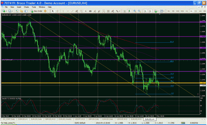The width and height of the screenshot is (207, 125).
Task: Select the Text 'A' drawing tool
Action: (x=86, y=11)
